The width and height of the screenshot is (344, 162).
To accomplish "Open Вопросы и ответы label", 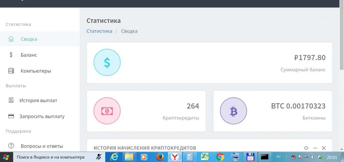I will coord(42,146).
